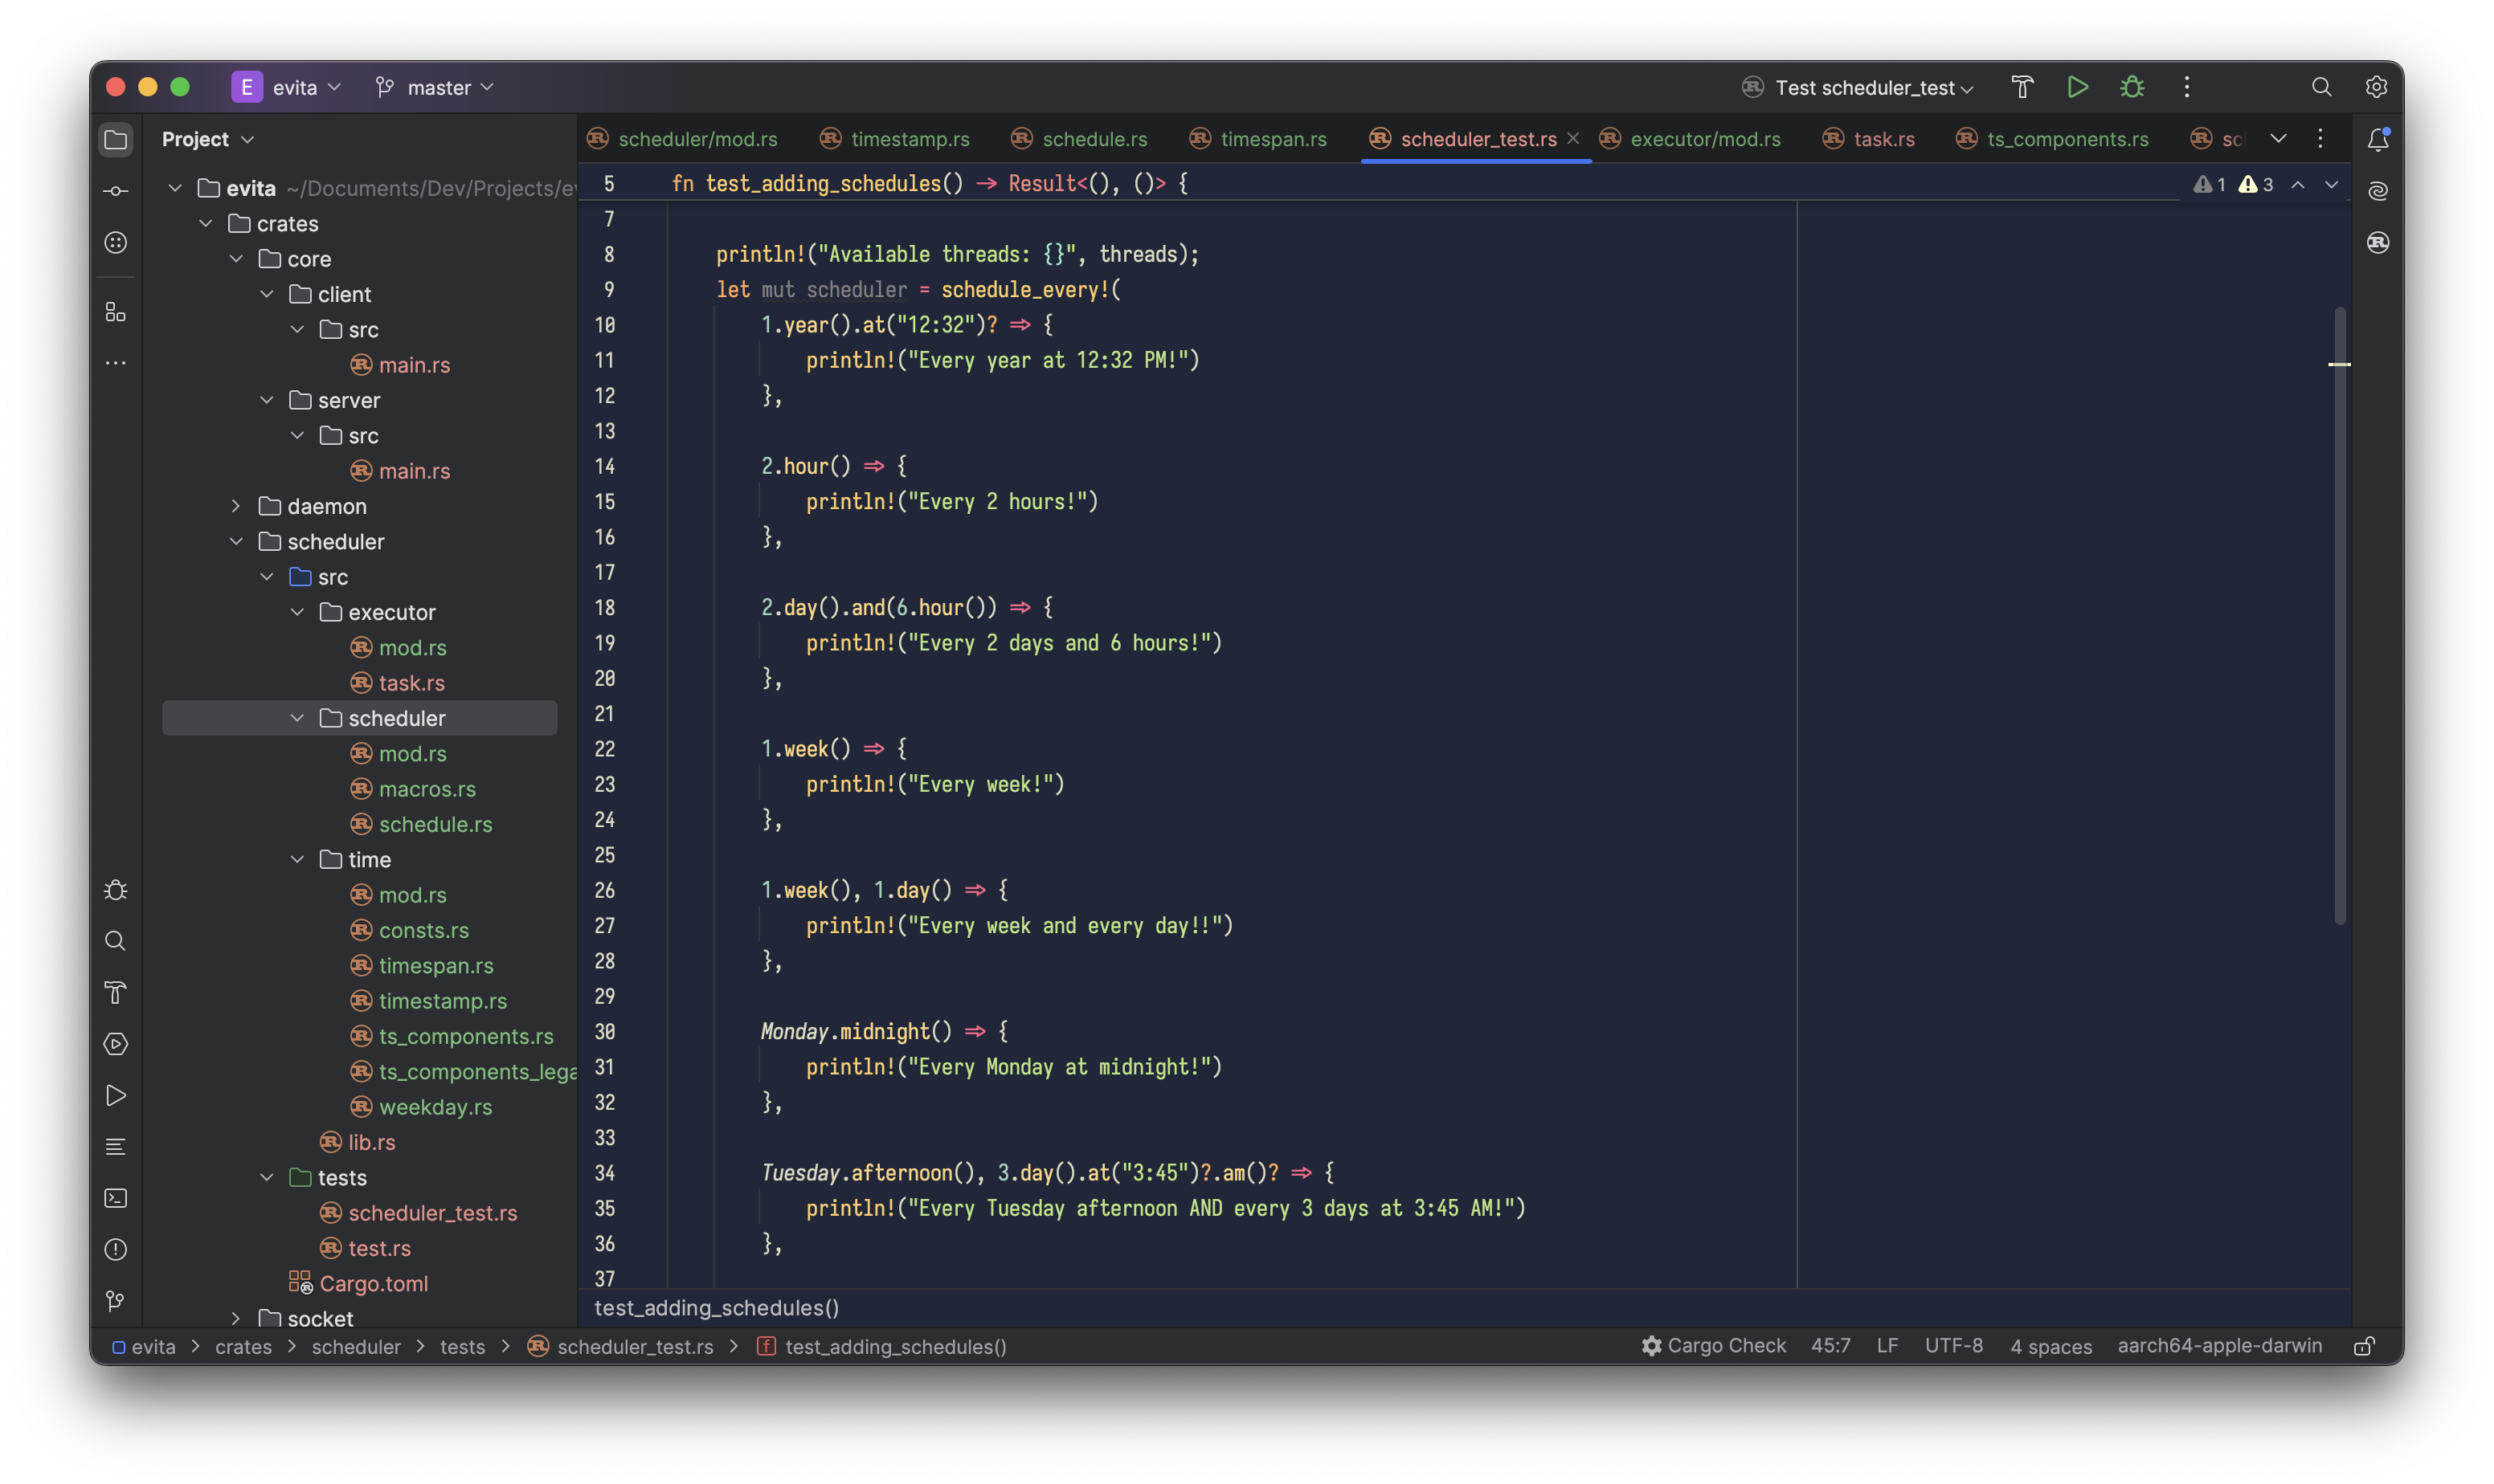Collapse the tests folder
The image size is (2494, 1484).
click(267, 1177)
